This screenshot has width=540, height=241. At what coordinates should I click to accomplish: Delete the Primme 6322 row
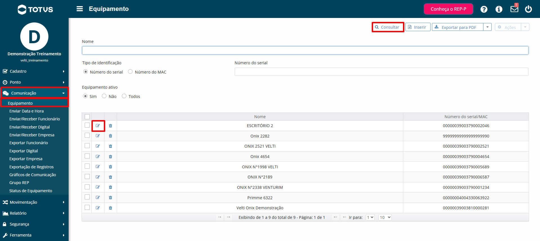pos(110,198)
